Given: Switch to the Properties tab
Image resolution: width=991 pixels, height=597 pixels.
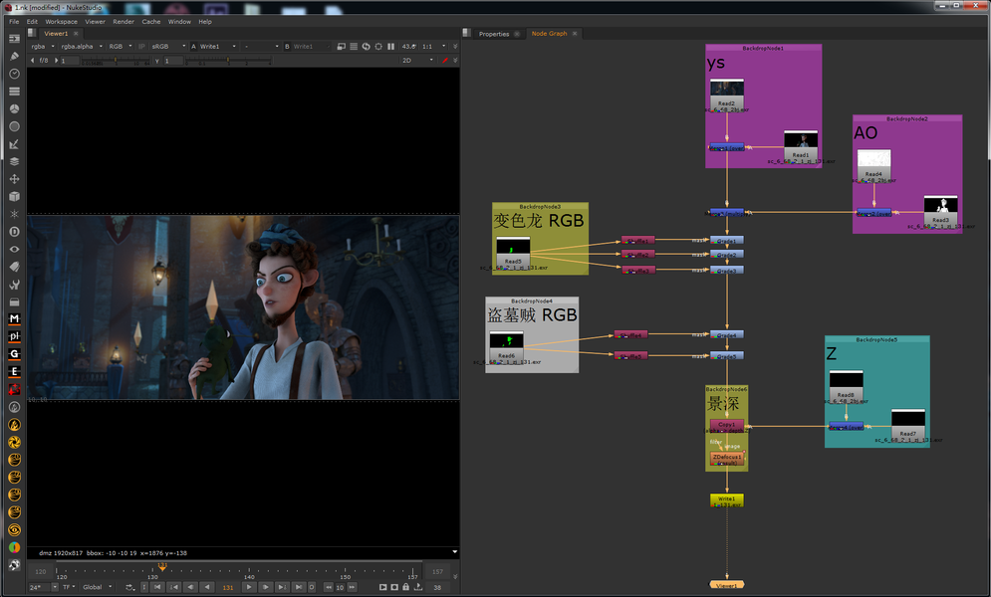Looking at the screenshot, I should [x=494, y=34].
